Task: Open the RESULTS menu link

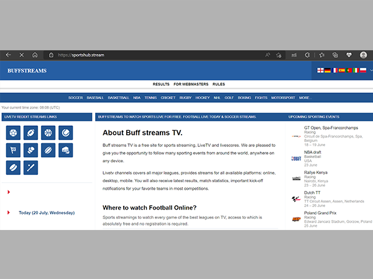Action: 161,84
